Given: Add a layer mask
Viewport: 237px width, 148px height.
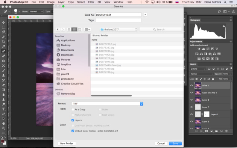Looking at the screenshot, I should (x=206, y=131).
